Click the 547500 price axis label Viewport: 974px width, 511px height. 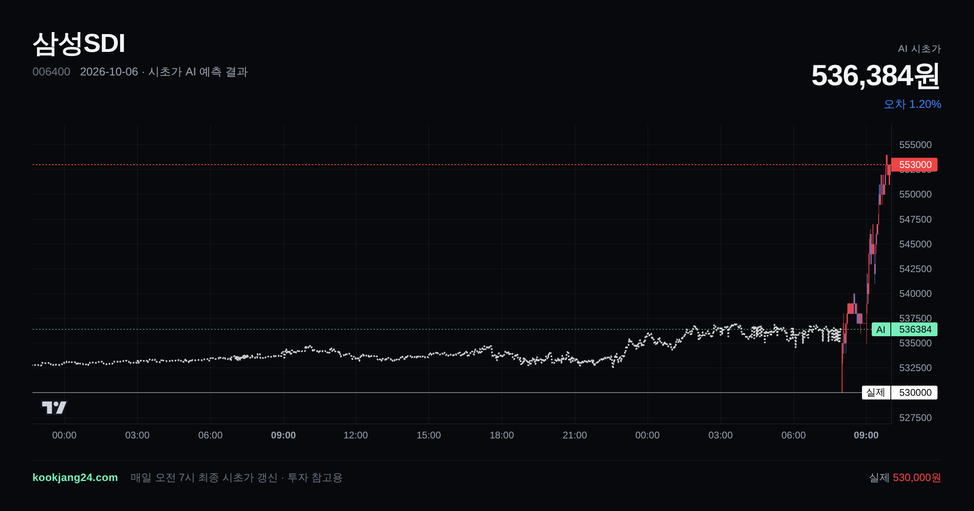click(915, 219)
